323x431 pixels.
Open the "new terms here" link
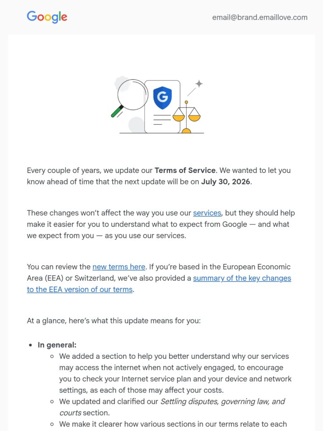click(118, 267)
